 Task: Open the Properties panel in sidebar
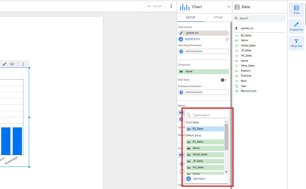pos(296,27)
